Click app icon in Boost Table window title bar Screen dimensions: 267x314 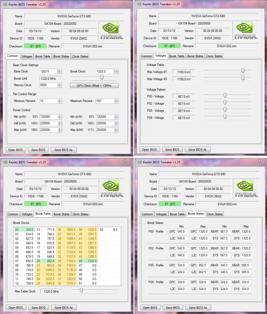click(x=5, y=162)
